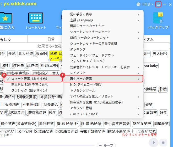Open フォントサイズ（100%） menu item
173x147 pixels.
(103, 61)
